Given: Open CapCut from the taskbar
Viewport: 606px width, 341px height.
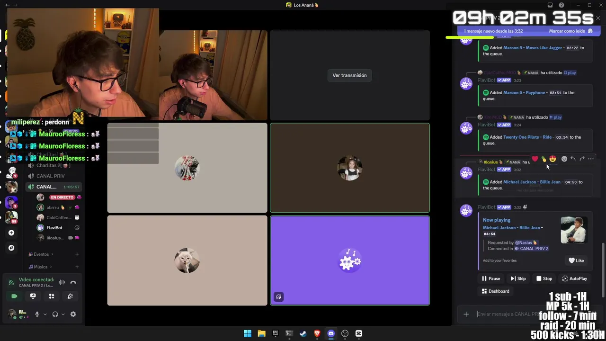Looking at the screenshot, I should point(359,333).
